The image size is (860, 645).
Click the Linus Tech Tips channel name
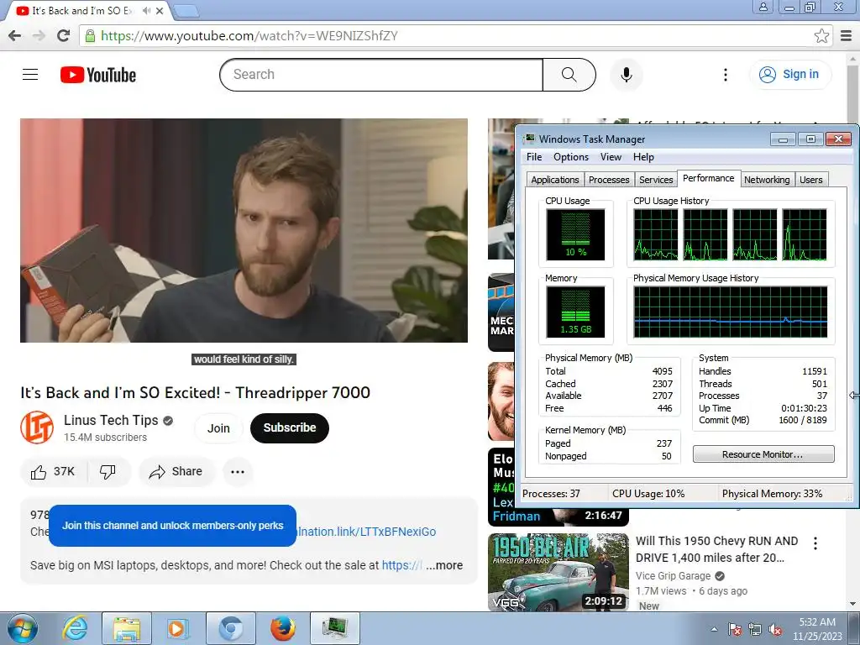[x=111, y=420]
